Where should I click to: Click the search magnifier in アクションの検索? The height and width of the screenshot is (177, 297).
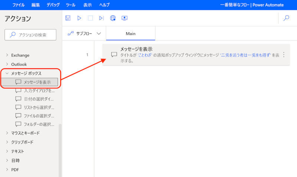[x=13, y=35]
